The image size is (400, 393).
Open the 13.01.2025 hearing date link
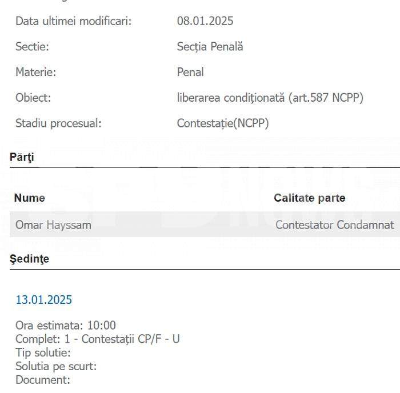(x=44, y=300)
